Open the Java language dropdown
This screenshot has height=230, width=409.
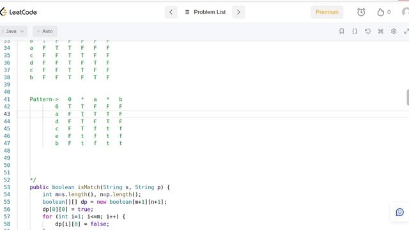[14, 31]
